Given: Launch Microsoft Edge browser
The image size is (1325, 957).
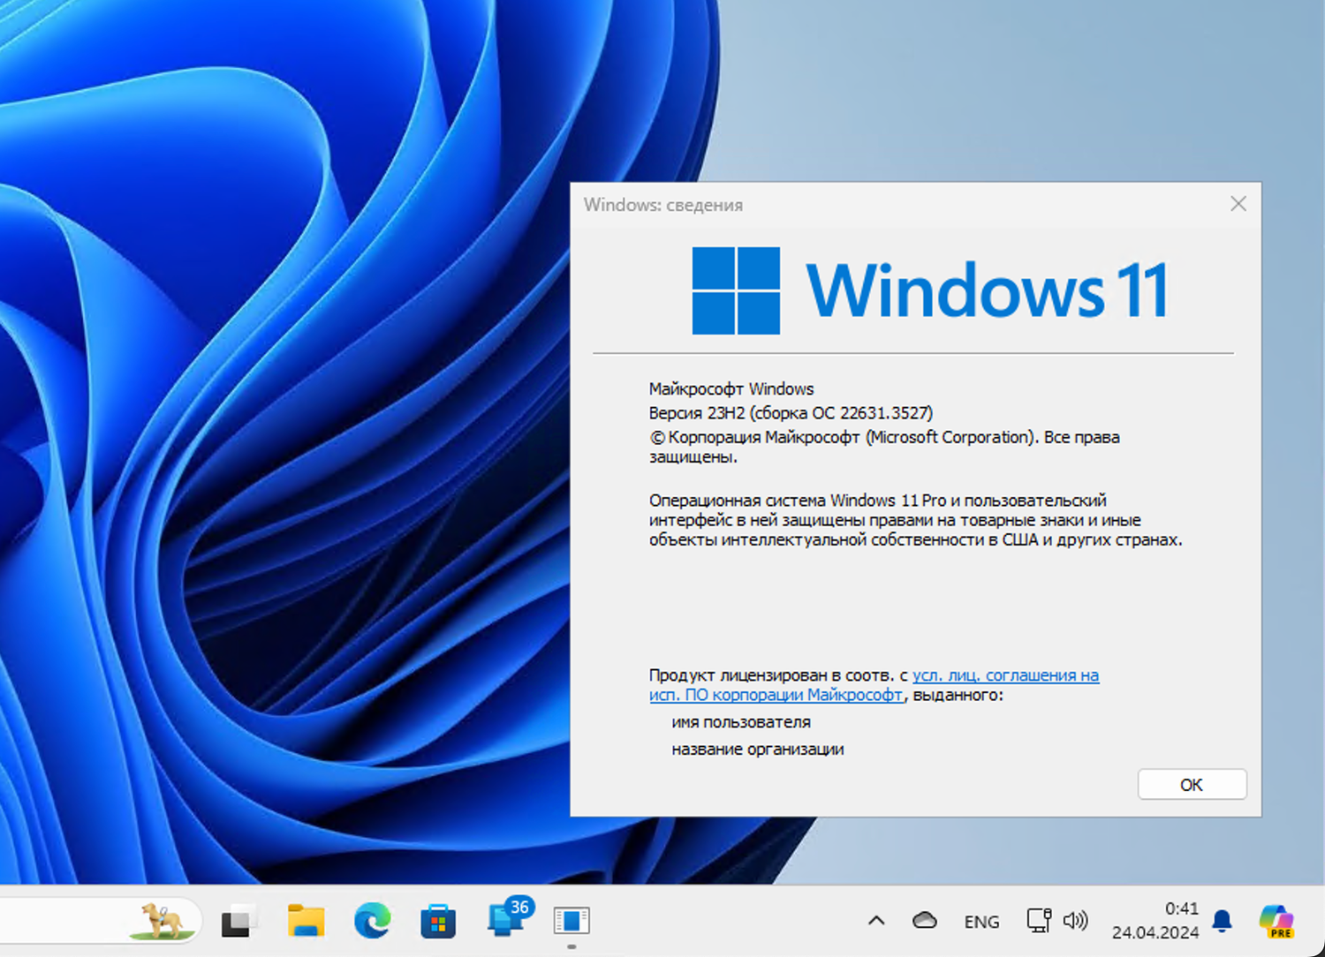Looking at the screenshot, I should point(372,920).
